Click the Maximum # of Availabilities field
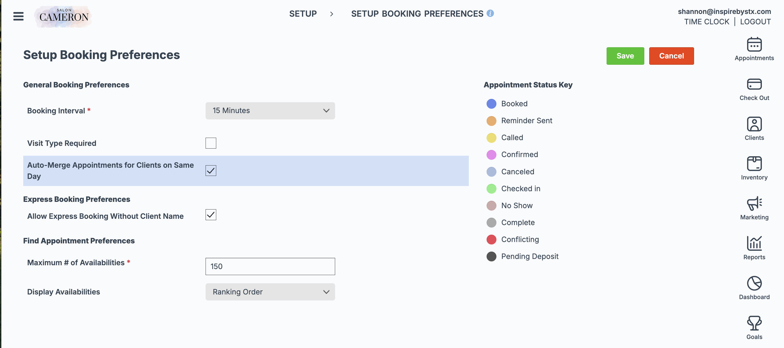 click(x=270, y=266)
